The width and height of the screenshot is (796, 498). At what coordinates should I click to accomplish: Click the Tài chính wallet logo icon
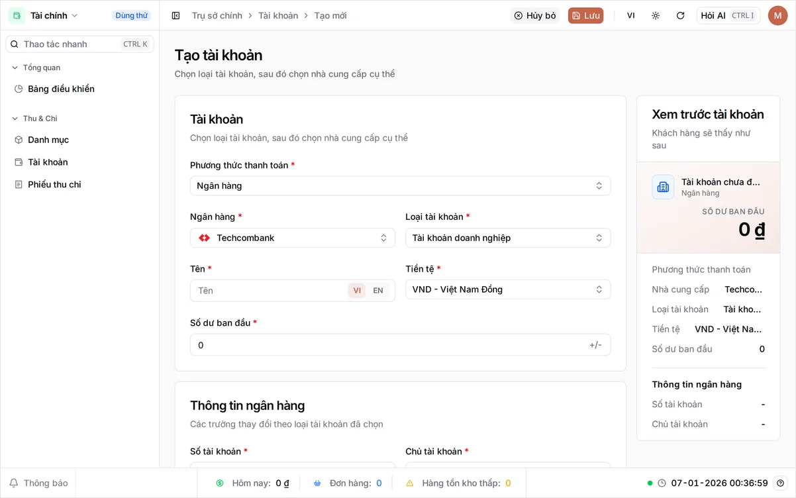(x=17, y=15)
